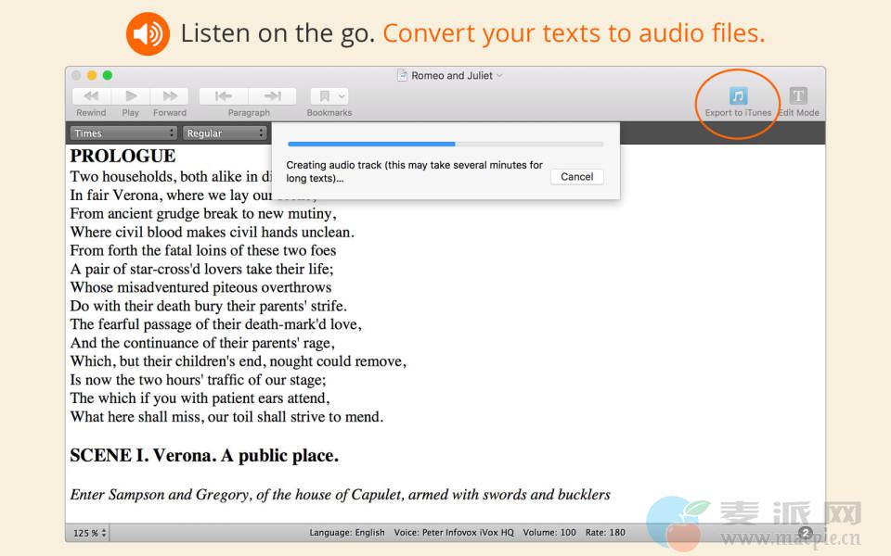The width and height of the screenshot is (891, 556).
Task: Click the audio export progress bar
Action: [445, 145]
